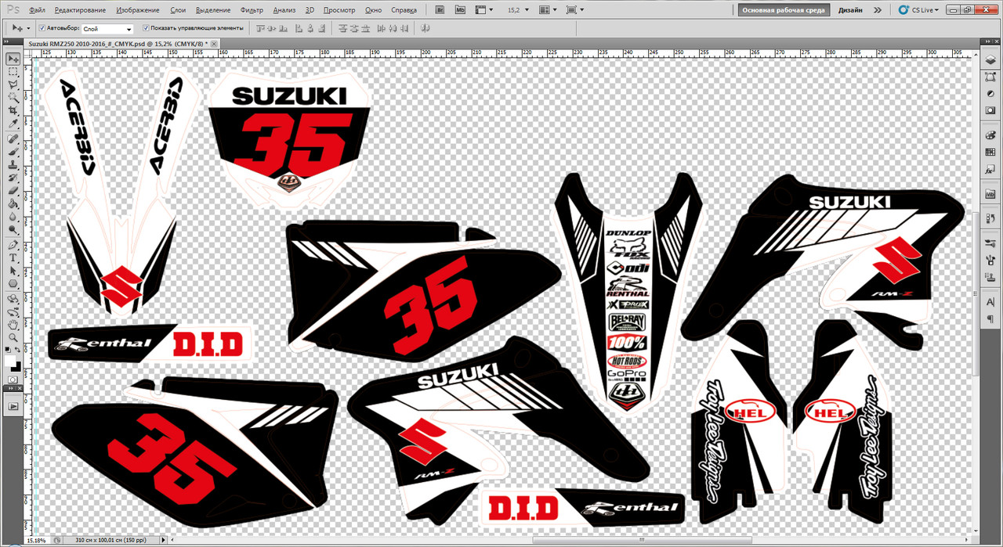Select the History Brush tool
This screenshot has width=1003, height=547.
click(13, 178)
